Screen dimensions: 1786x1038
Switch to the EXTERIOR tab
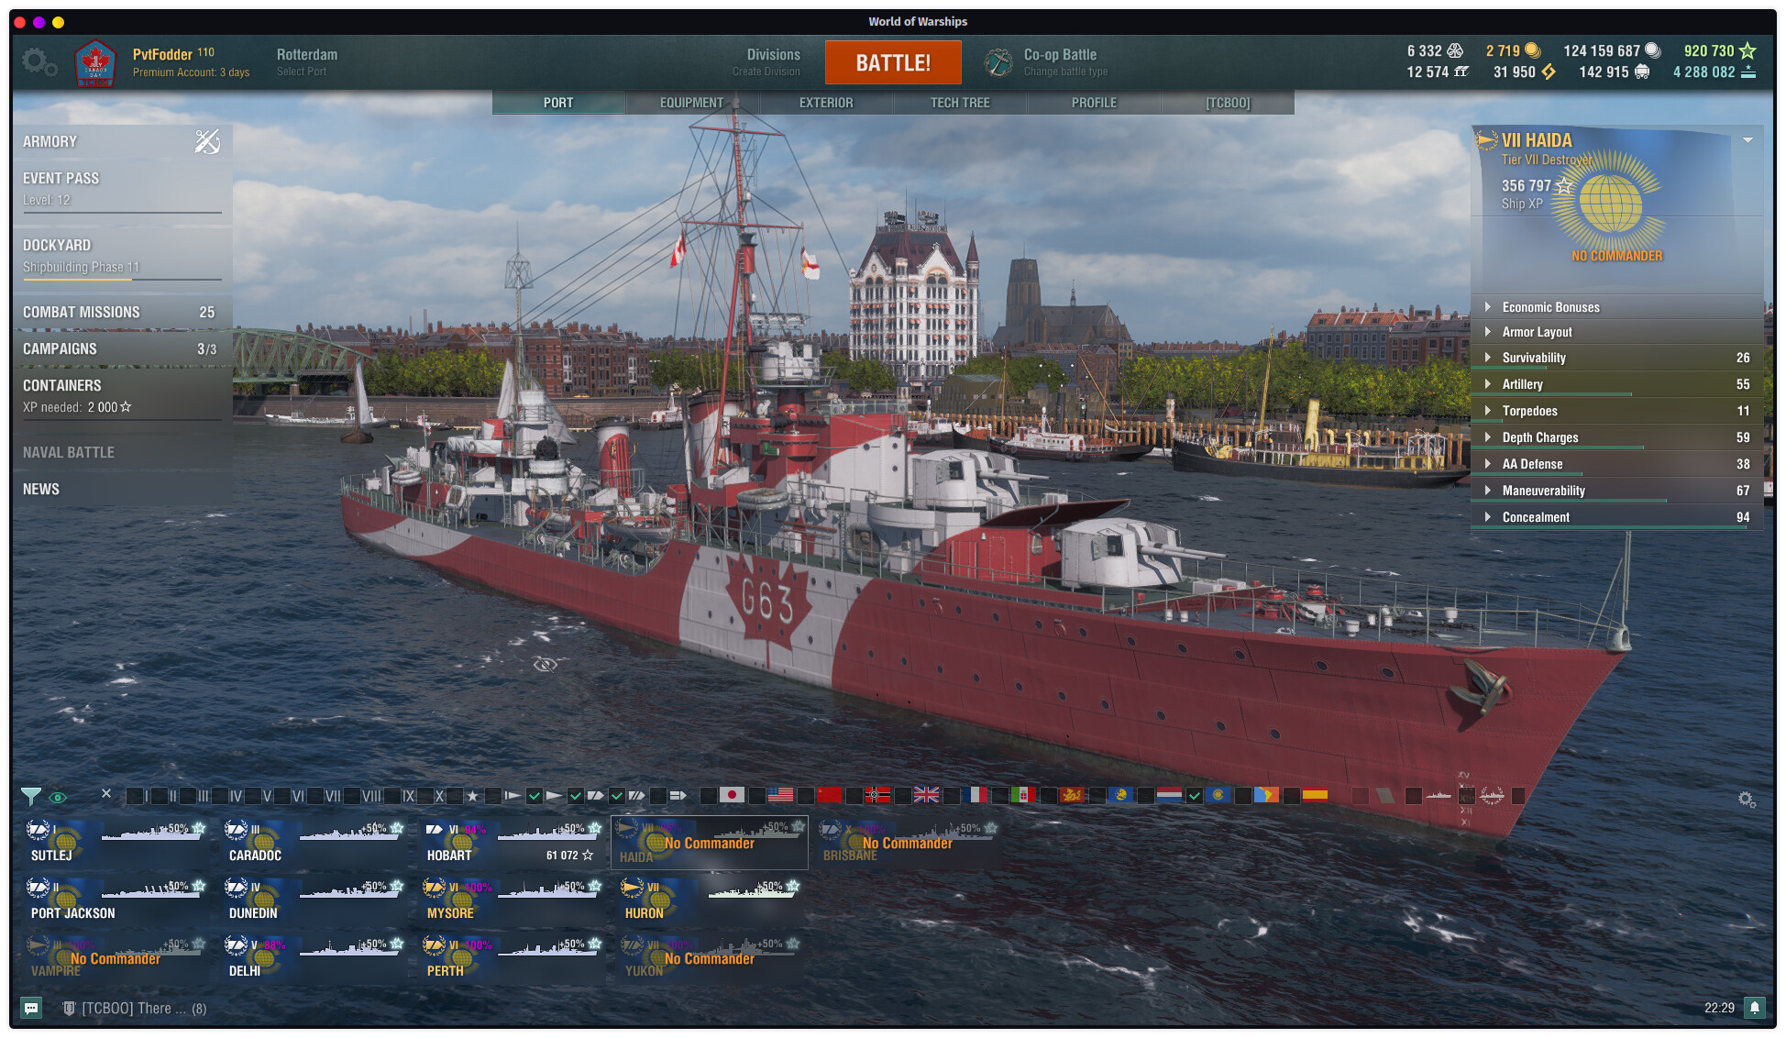825,103
